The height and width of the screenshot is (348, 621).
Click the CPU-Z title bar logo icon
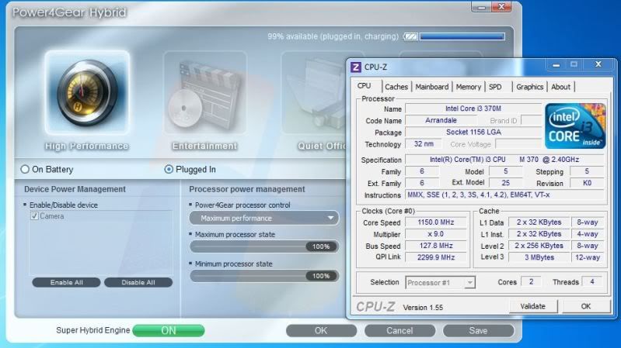[x=356, y=67]
